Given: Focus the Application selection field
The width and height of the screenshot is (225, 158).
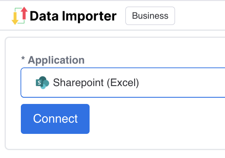Looking at the screenshot, I should (x=123, y=82).
